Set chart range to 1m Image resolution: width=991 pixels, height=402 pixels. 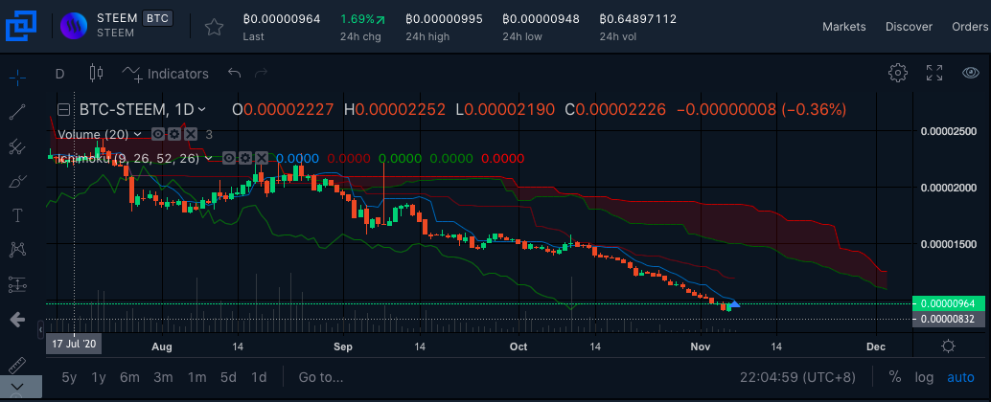pyautogui.click(x=197, y=377)
